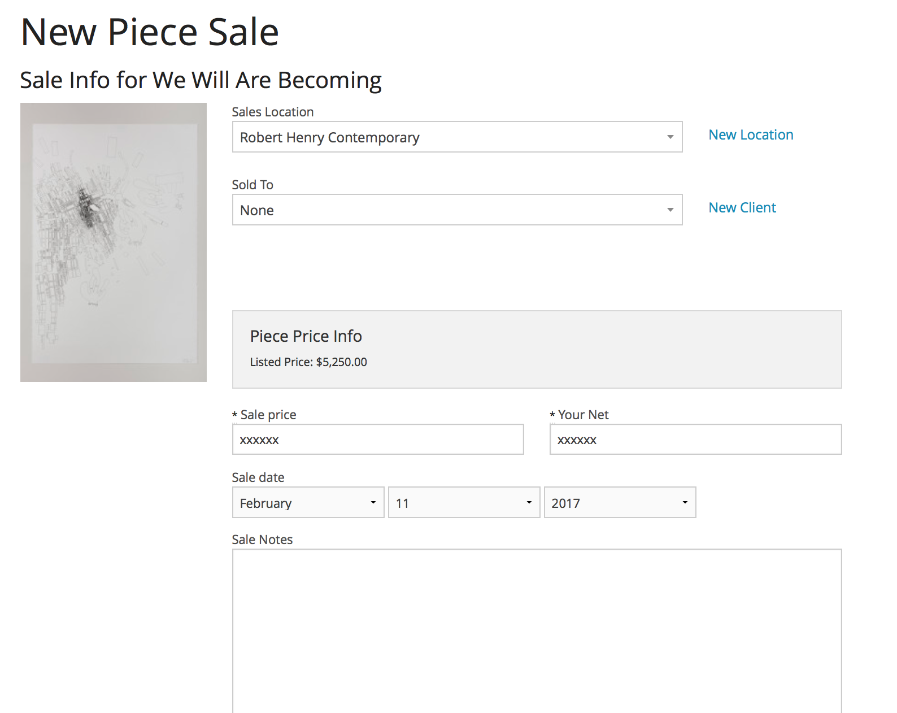
Task: Open the February month dropdown
Action: point(308,503)
